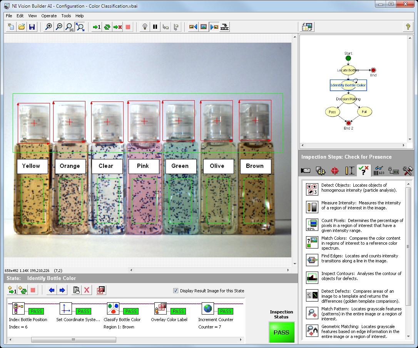Run the inspection once from the main toolbar
This screenshot has height=348, width=418.
click(97, 27)
